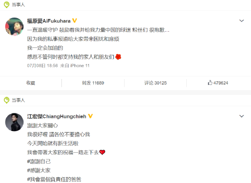Open hashtag #謝謝自己
This screenshot has height=183, width=251.
point(39,161)
